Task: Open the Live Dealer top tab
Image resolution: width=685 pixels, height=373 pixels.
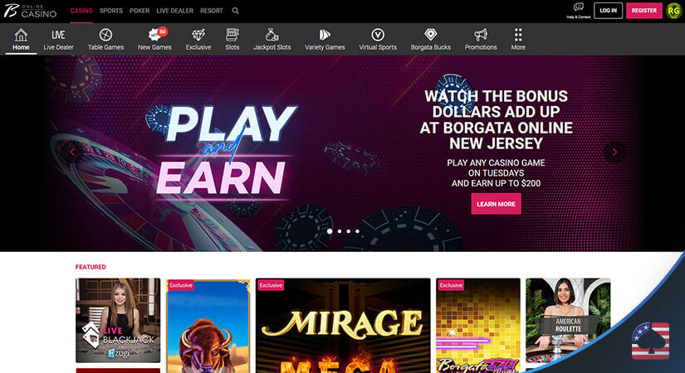Action: point(174,11)
